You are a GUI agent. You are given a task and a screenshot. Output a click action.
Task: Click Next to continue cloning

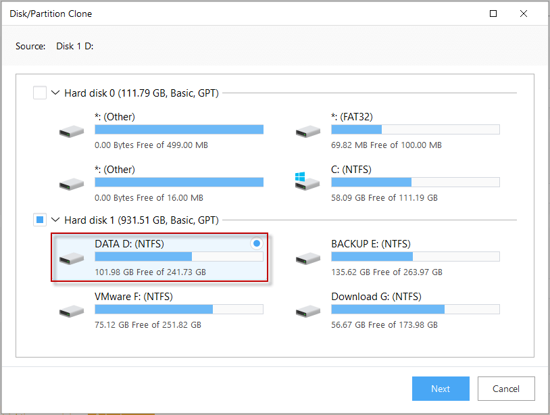point(441,389)
